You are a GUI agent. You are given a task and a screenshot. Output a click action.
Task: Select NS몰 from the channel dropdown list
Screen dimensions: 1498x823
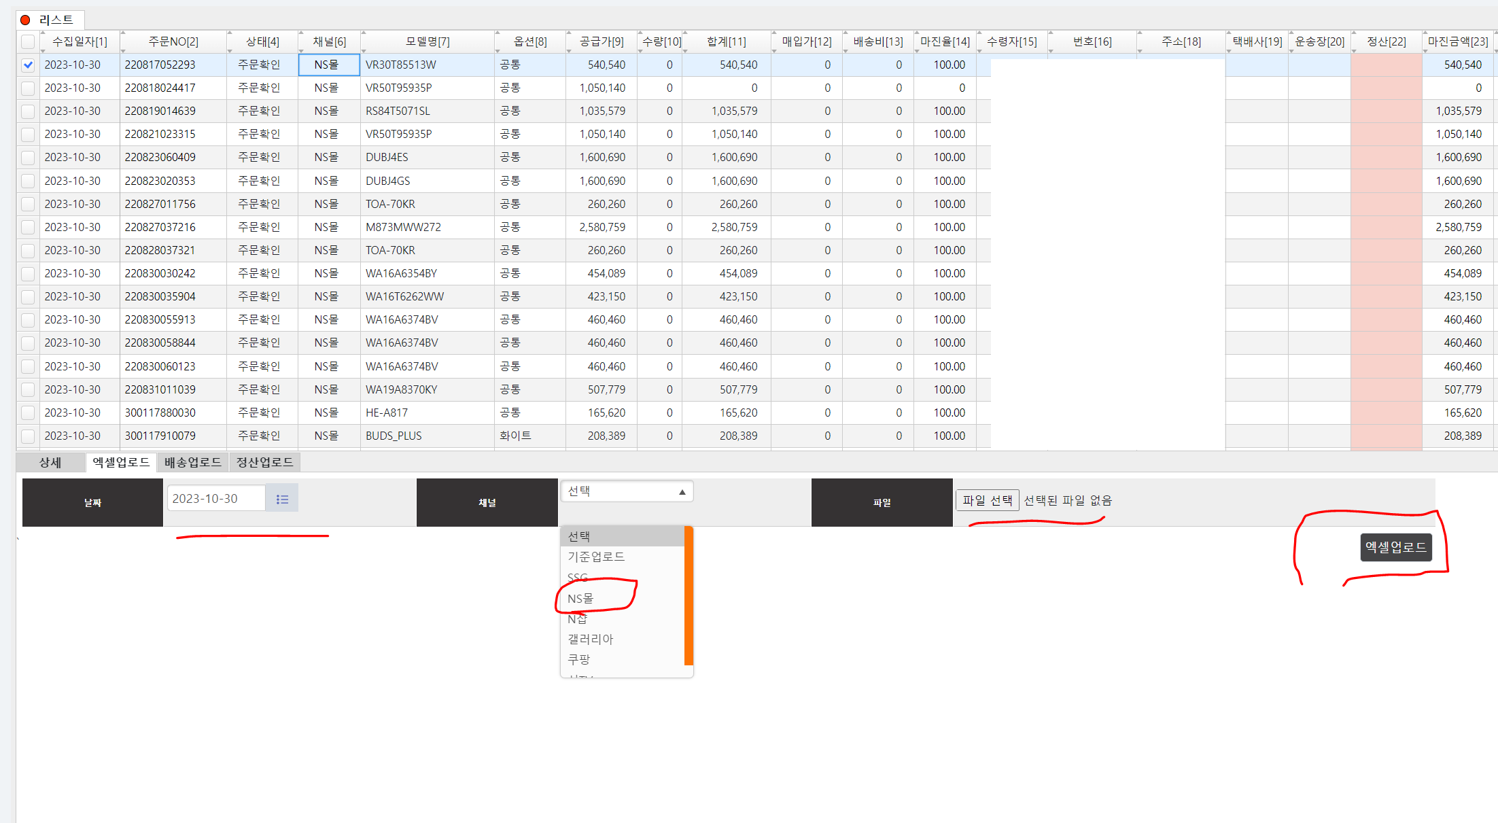pyautogui.click(x=580, y=599)
